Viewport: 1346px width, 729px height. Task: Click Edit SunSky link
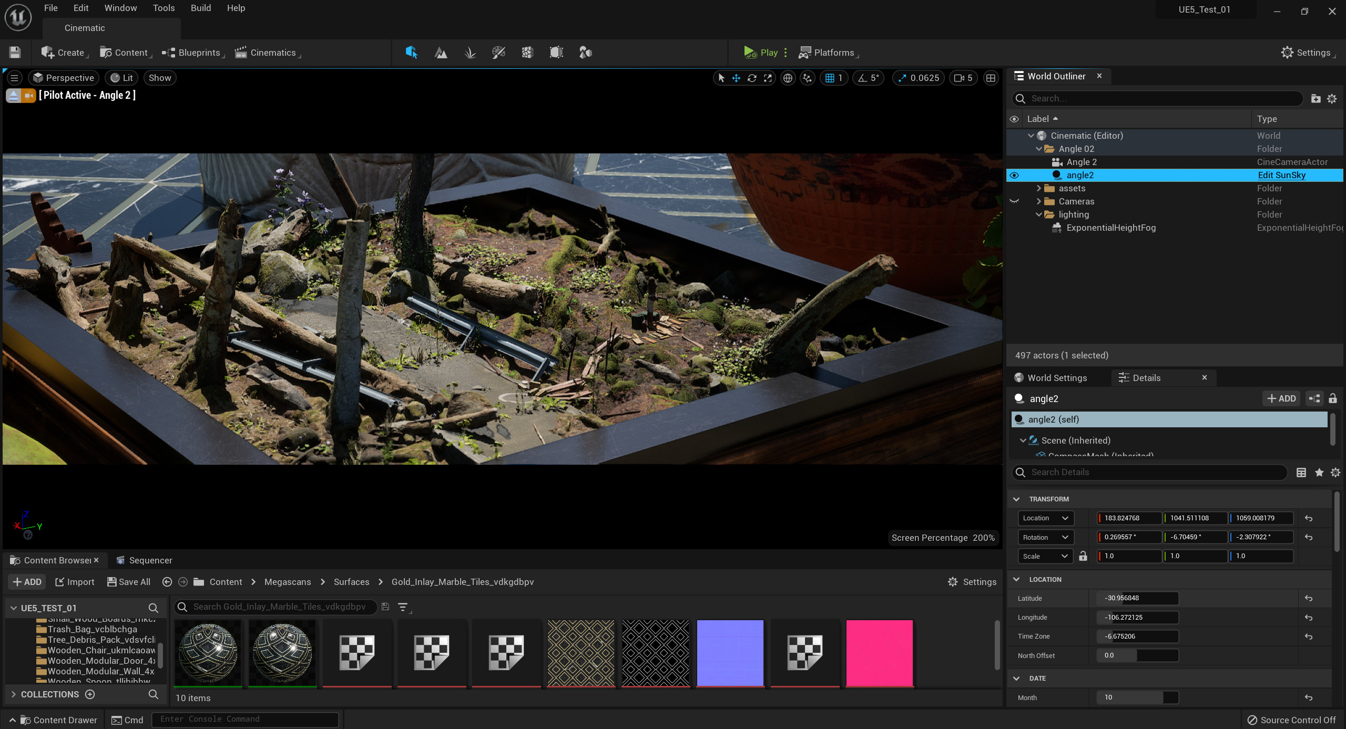click(1281, 175)
